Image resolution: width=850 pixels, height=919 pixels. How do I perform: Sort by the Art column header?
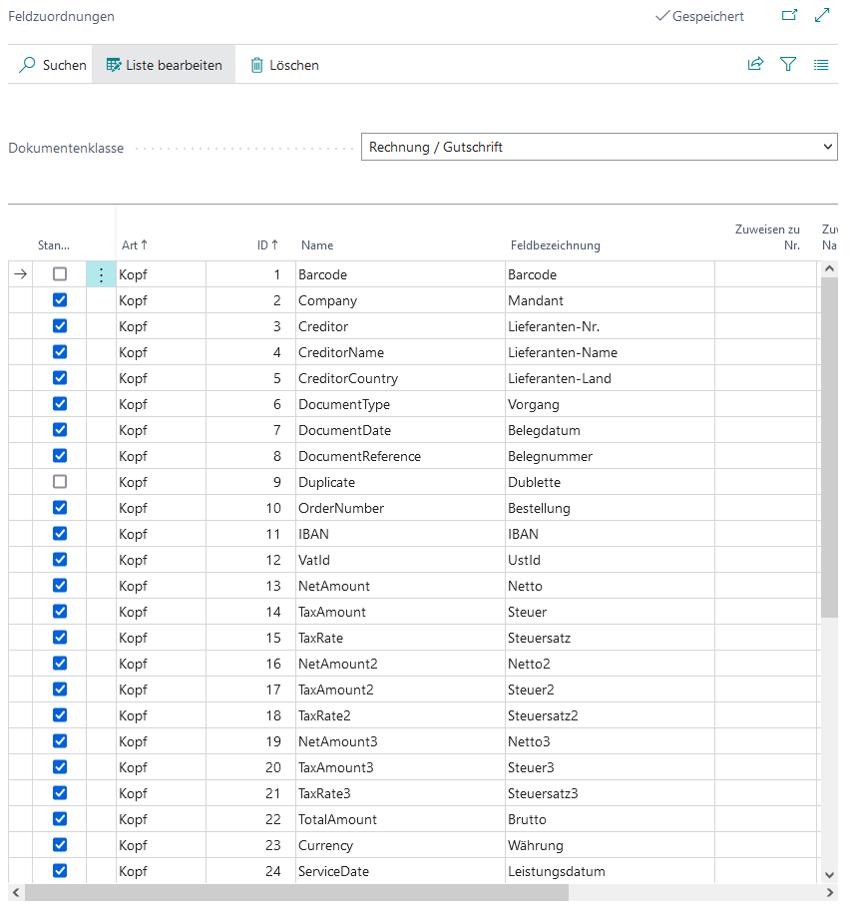pos(135,244)
